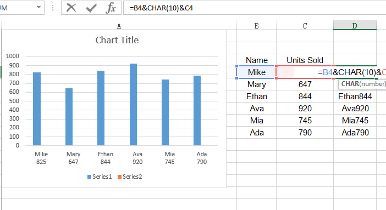Click inside the formula bar text
Screen dimensions: 386x210
point(254,8)
